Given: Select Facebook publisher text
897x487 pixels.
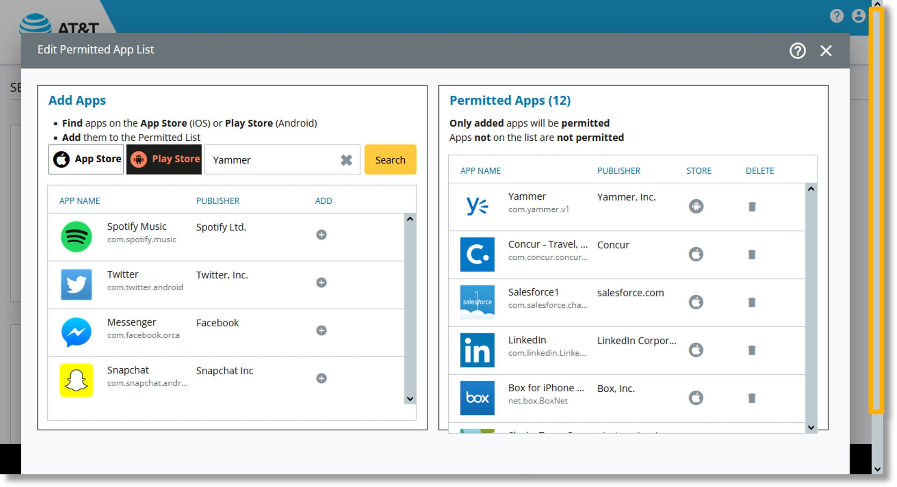Looking at the screenshot, I should pos(217,323).
